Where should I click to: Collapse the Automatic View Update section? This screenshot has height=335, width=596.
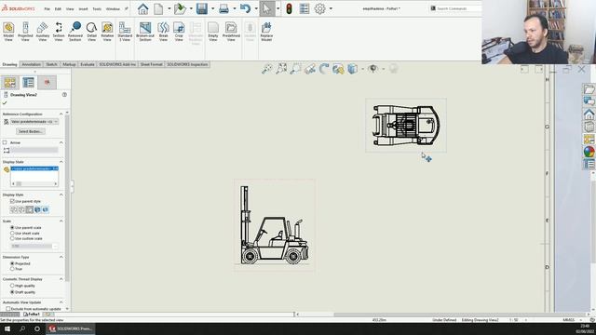[x=61, y=302]
